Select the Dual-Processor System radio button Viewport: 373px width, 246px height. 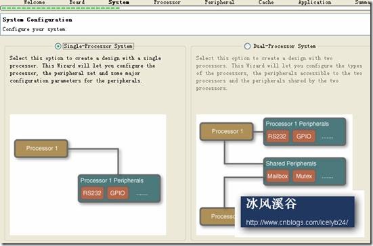[x=247, y=46]
